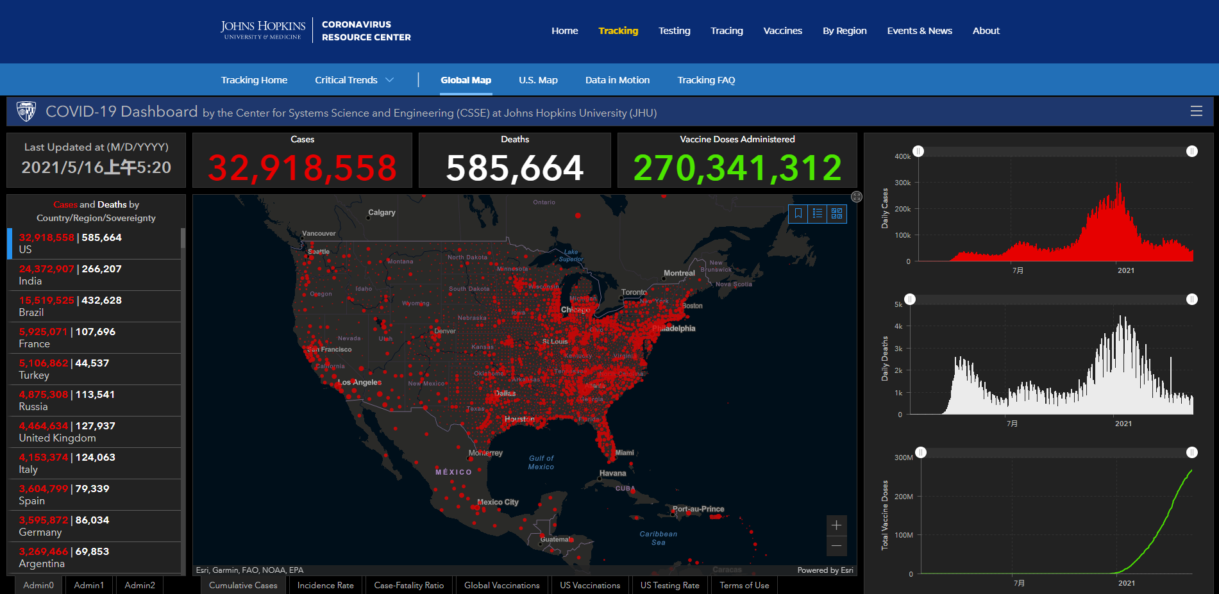Click the Daily Cases right range handle
This screenshot has width=1219, height=594.
coord(1192,151)
